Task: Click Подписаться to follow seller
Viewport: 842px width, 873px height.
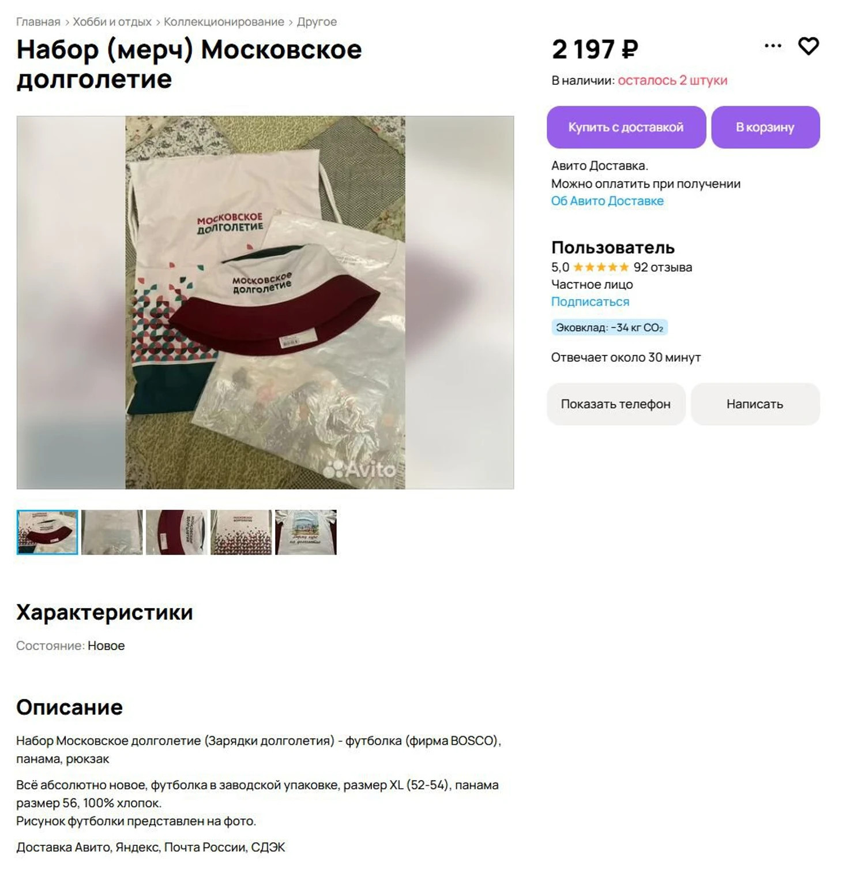Action: 590,301
